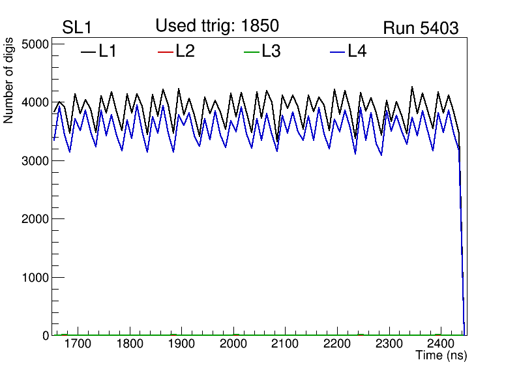Select the L1 legend label text
This screenshot has height=373, width=519.
coord(108,52)
